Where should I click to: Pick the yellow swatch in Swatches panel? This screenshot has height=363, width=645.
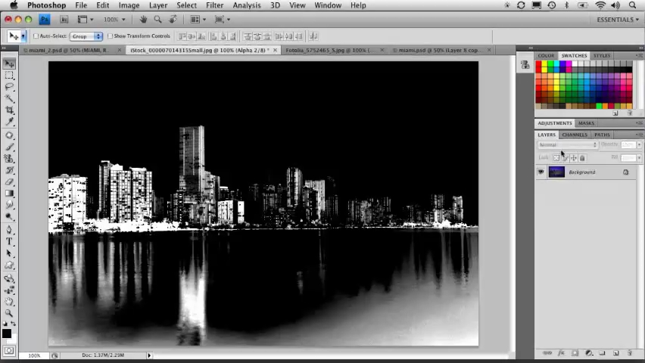[544, 64]
